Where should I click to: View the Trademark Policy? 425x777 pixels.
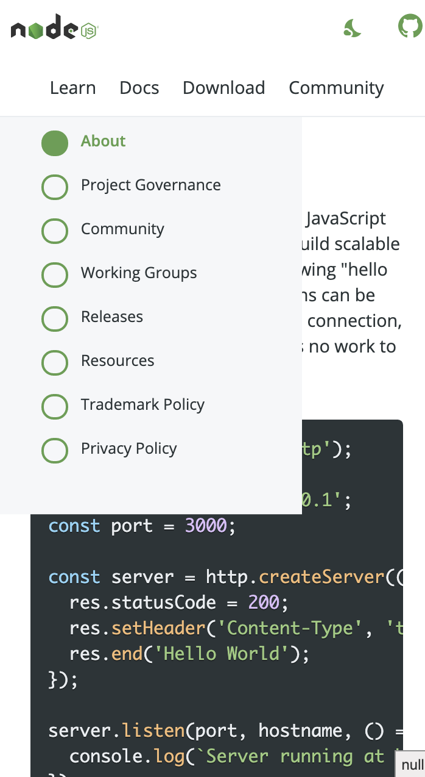click(142, 404)
